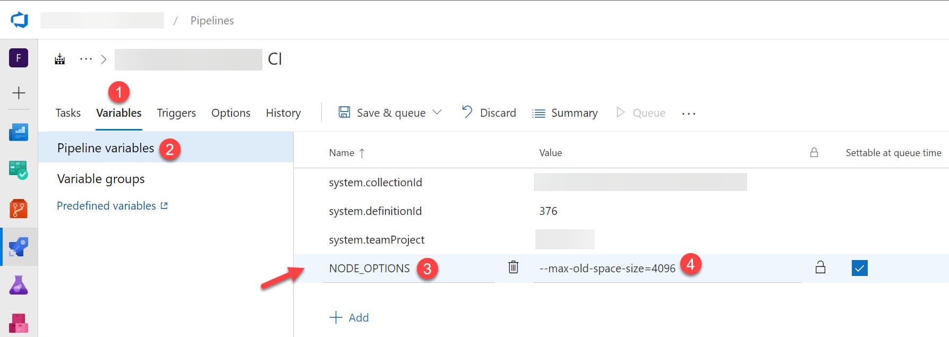The height and width of the screenshot is (337, 949).
Task: Open Repos in the sidebar
Action: pos(19,209)
